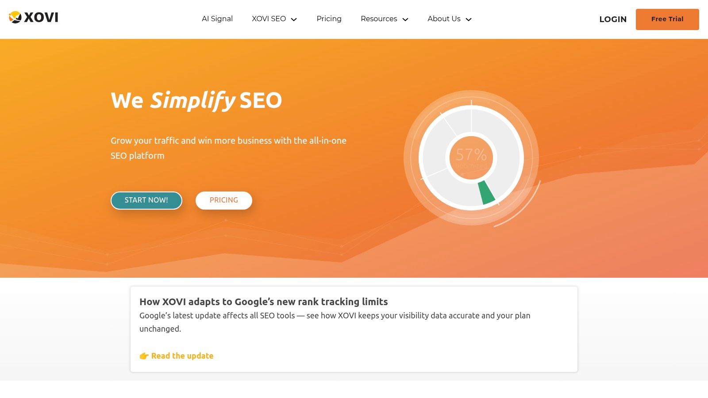Select the About Us menu label

tap(444, 19)
